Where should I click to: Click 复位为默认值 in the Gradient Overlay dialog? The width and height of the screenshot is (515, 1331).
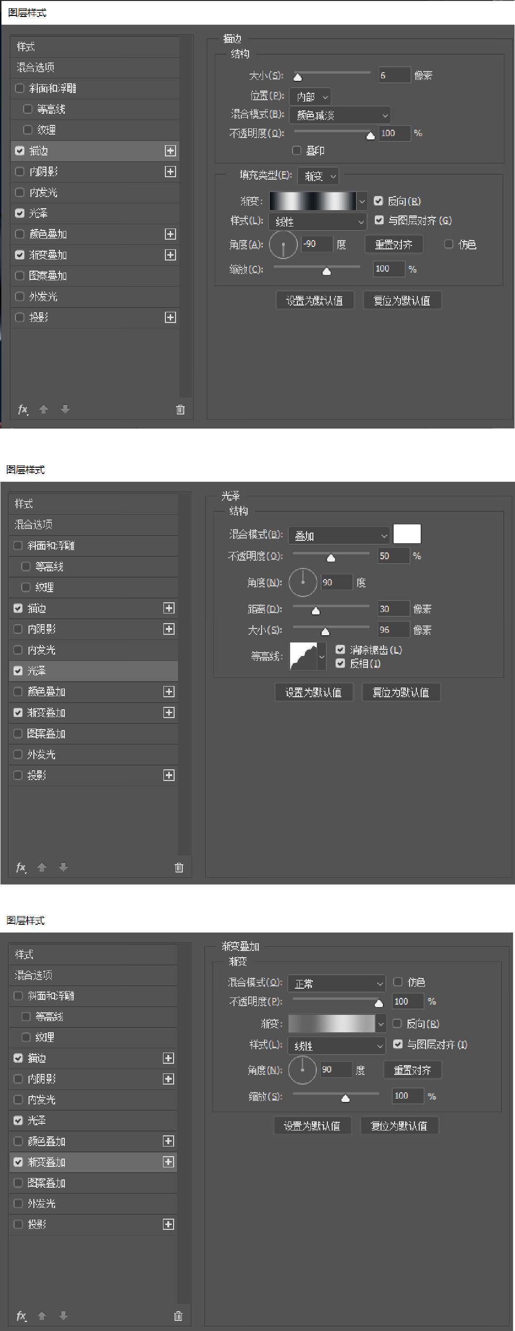pos(399,1126)
